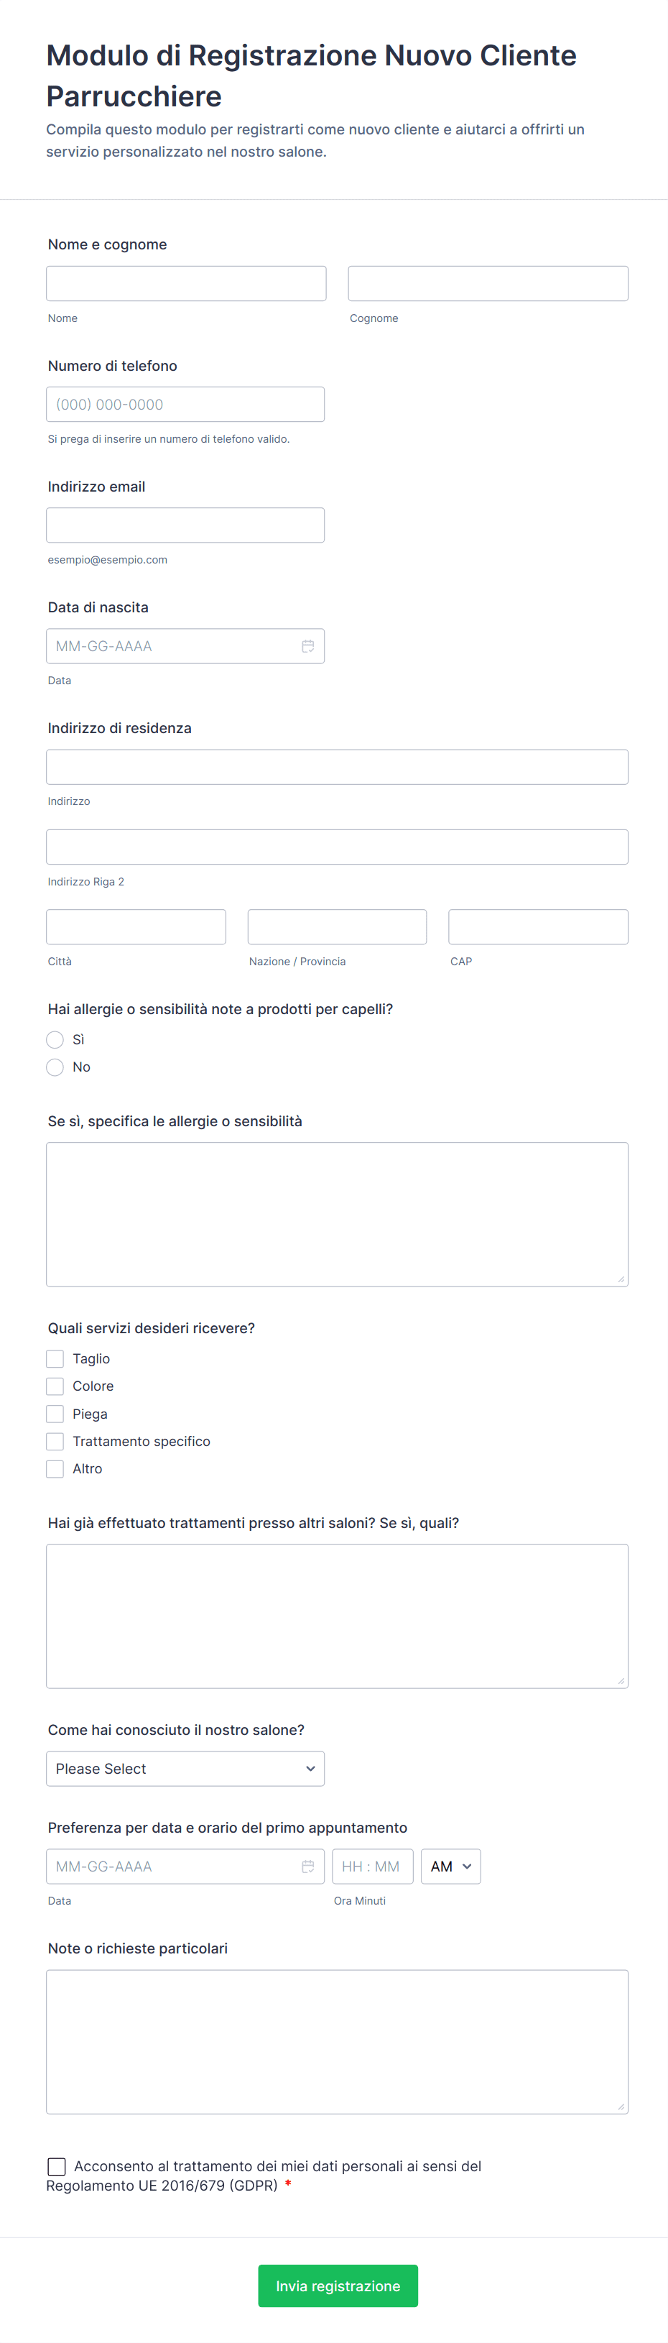Focus the email address field
Viewport: 668px width, 2343px height.
185,525
